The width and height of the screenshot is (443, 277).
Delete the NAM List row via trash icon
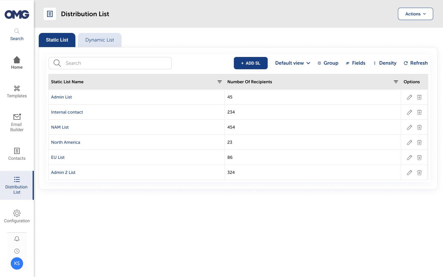pos(419,127)
